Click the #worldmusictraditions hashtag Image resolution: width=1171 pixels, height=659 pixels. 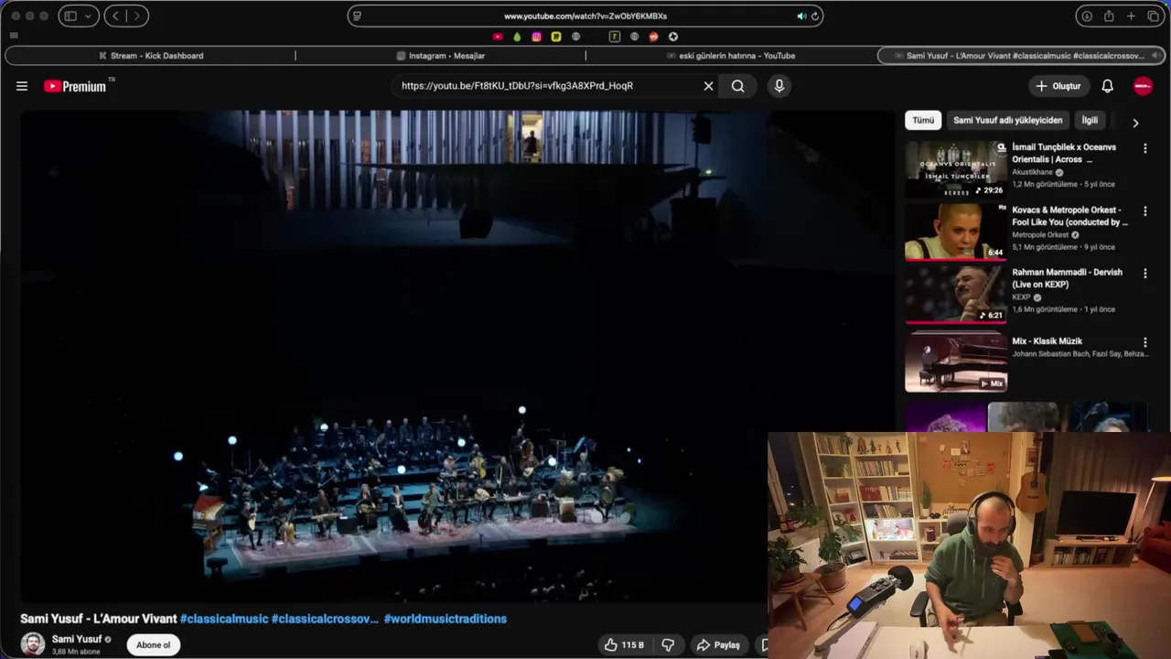446,619
